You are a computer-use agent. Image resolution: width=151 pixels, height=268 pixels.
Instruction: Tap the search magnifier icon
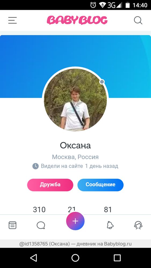pos(138,20)
